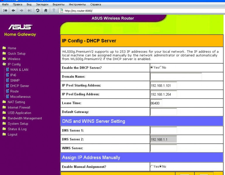
Task: Click the Miscellaneous page icon
Action: [x=8, y=97]
